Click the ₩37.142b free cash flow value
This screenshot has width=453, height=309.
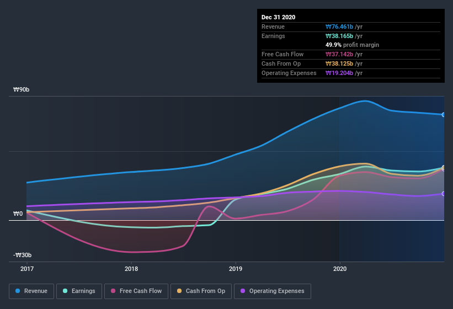click(339, 54)
